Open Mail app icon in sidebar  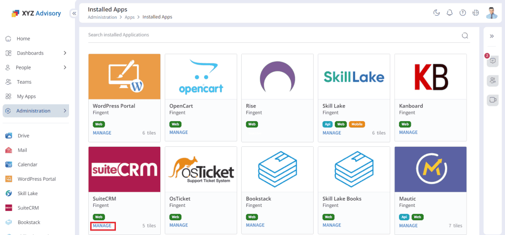(9, 150)
